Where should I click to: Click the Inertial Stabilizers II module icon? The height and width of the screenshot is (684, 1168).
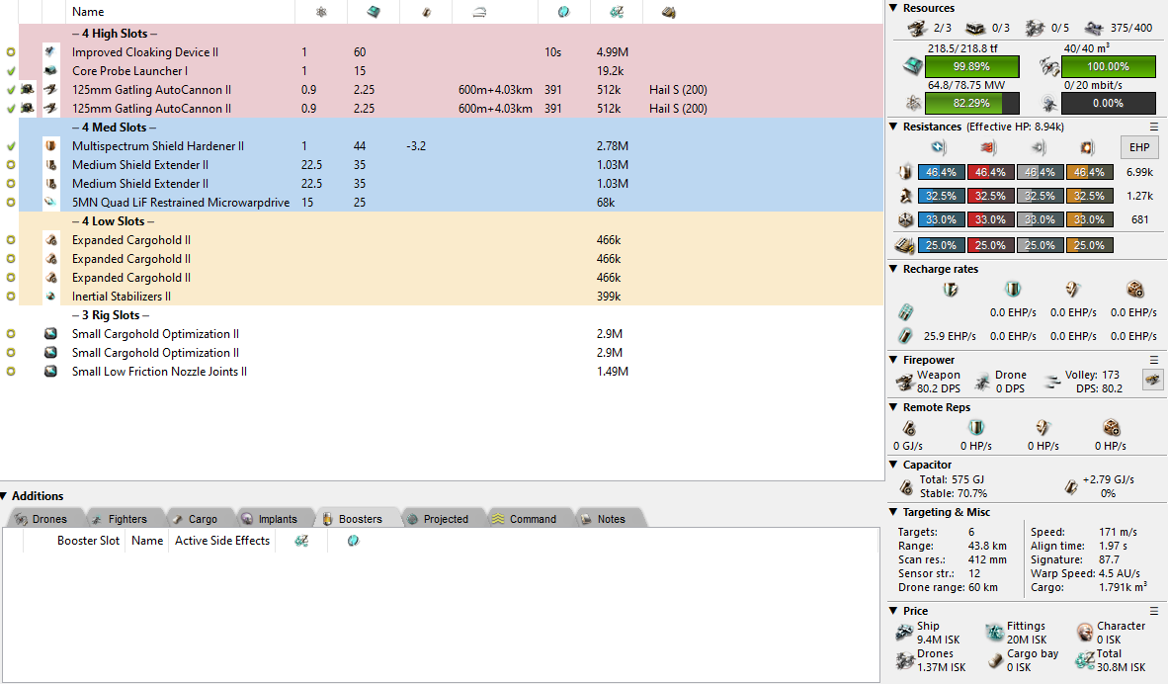tap(50, 296)
